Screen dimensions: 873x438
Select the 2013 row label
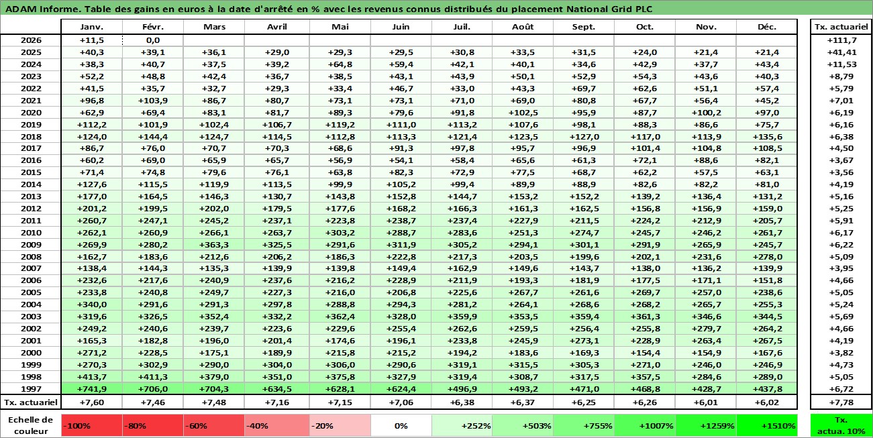coord(31,197)
